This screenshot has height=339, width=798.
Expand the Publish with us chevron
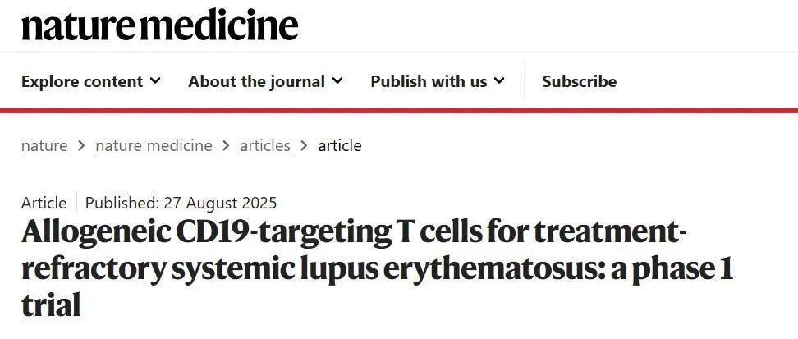click(499, 80)
